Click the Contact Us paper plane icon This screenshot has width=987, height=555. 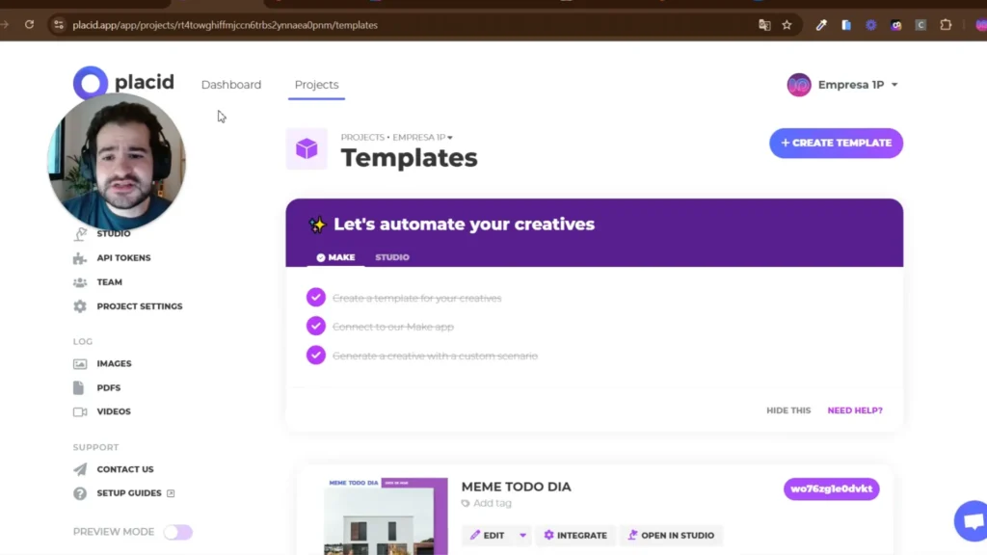click(x=80, y=469)
